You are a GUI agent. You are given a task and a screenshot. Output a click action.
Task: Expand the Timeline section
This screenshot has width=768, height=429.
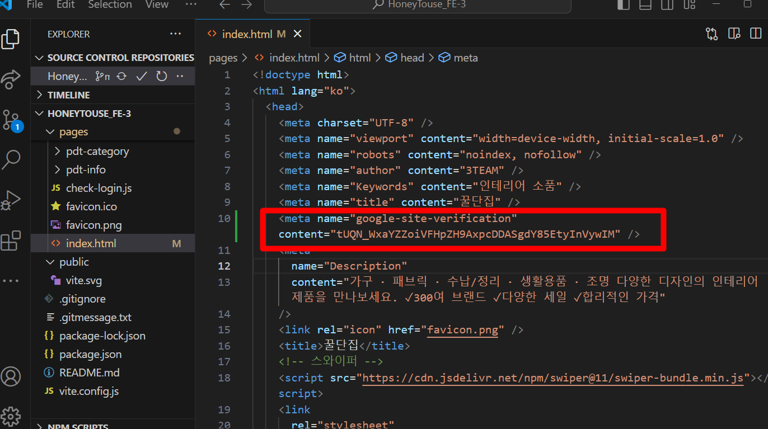[113, 95]
